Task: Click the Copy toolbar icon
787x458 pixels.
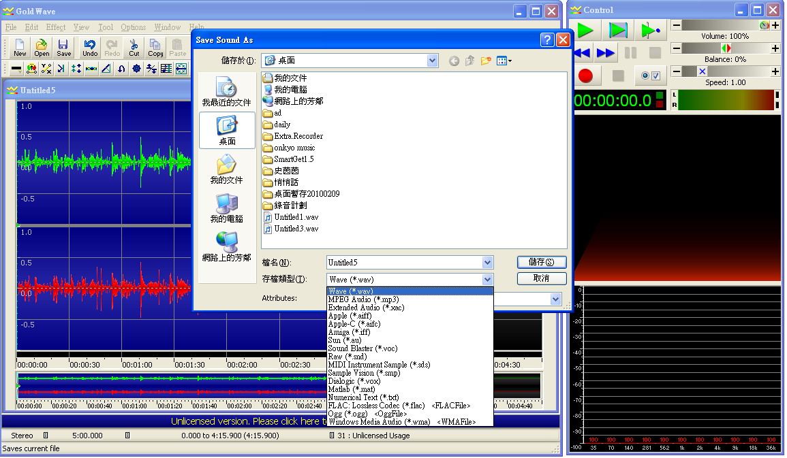Action: 155,48
